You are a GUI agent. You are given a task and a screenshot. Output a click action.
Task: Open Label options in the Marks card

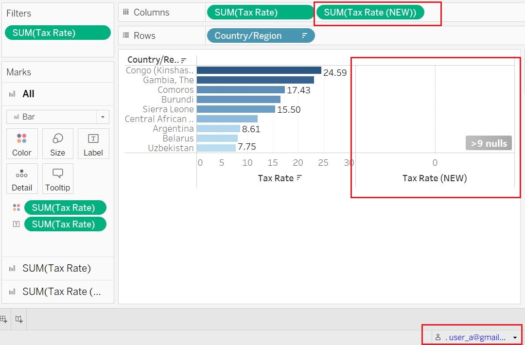93,143
